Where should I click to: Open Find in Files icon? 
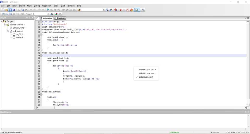[79, 10]
